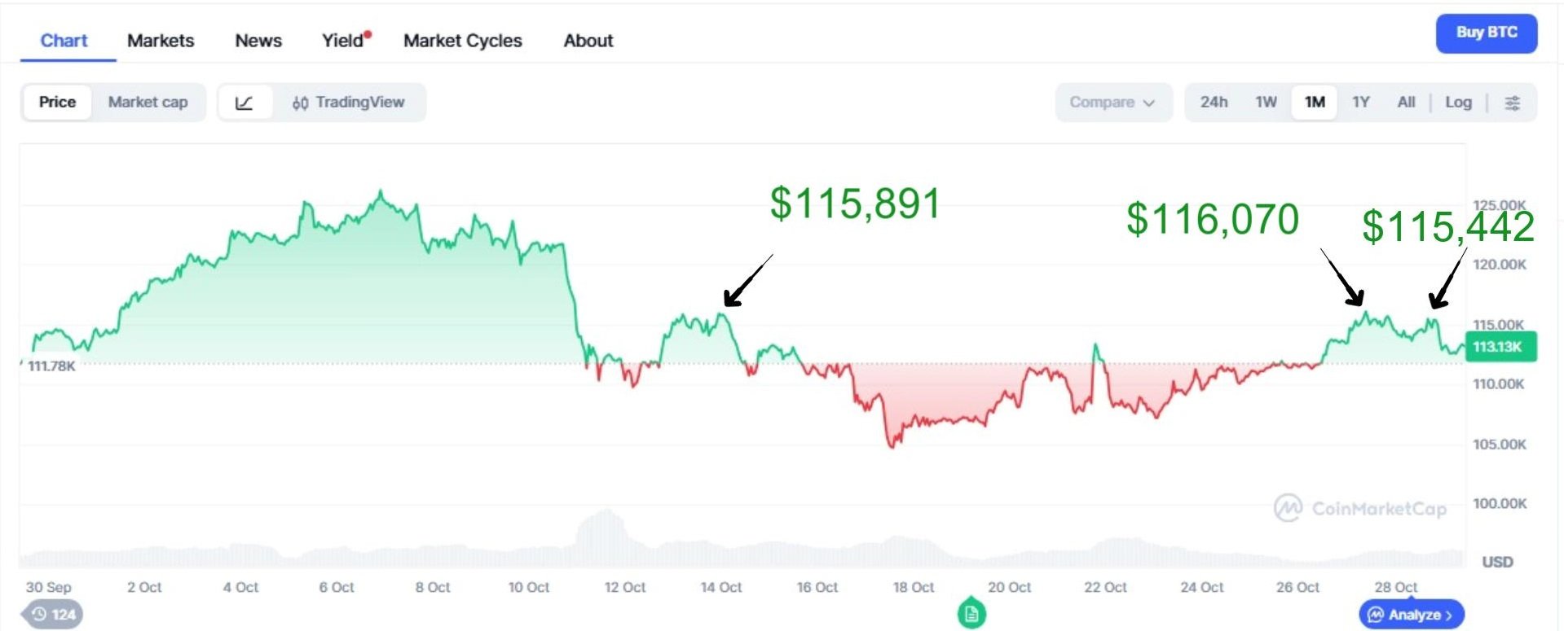Click the Yield tab red notification dot
1564x631 pixels.
(x=368, y=34)
